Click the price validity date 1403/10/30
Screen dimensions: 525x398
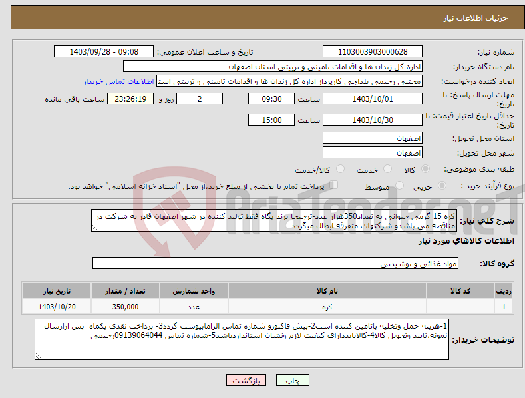pos(373,120)
